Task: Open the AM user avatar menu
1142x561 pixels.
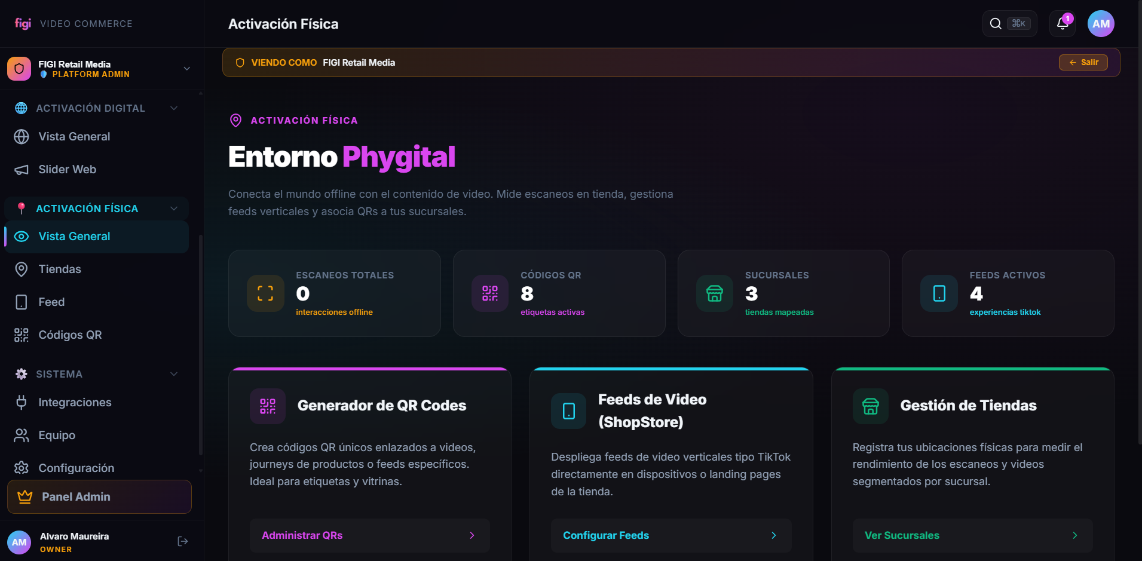Action: [1101, 24]
